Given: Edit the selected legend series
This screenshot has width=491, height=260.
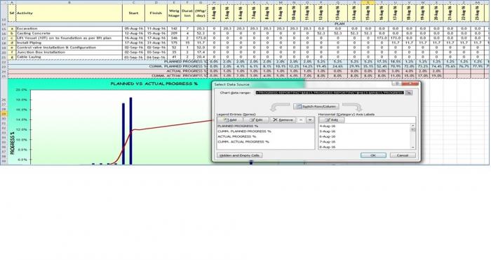Looking at the screenshot, I should tap(256, 120).
